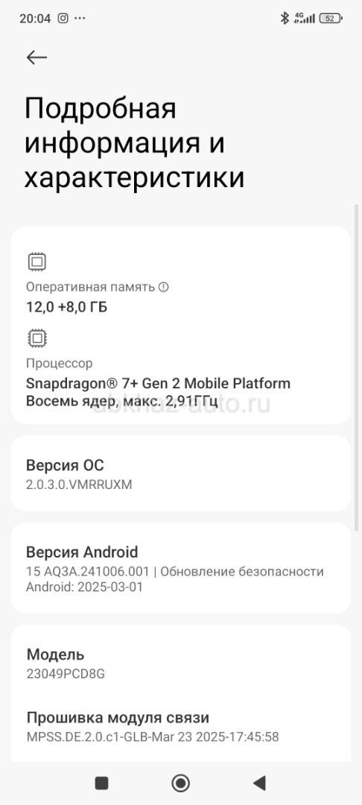This screenshot has height=805, width=362.
Task: Tap the back arrow at top
Action: 36,57
